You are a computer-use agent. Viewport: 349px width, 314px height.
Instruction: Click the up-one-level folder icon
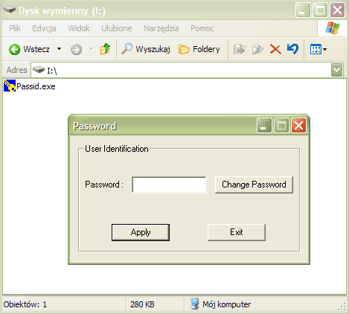pyautogui.click(x=105, y=49)
